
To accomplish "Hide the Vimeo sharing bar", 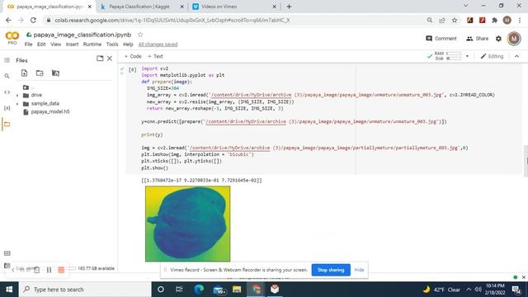I will point(359,270).
